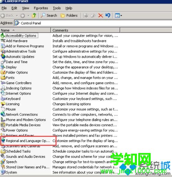Screen dimensions: 172x177
Task: Open the Views dropdown button
Action: click(119, 15)
